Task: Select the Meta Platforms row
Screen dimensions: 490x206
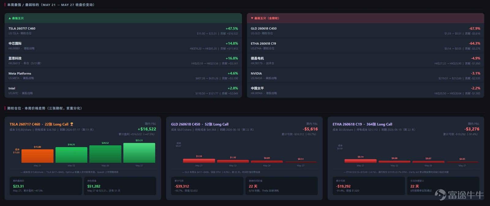Action: (123, 75)
